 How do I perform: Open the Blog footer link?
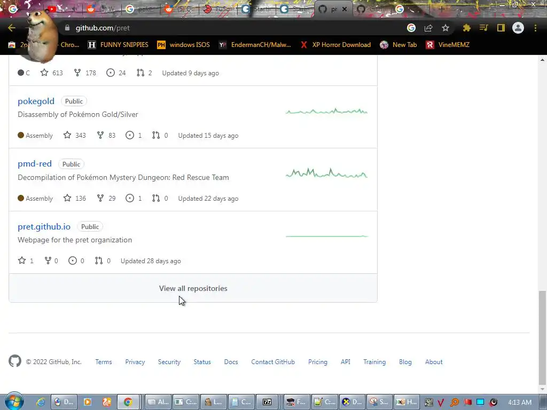[x=405, y=362]
